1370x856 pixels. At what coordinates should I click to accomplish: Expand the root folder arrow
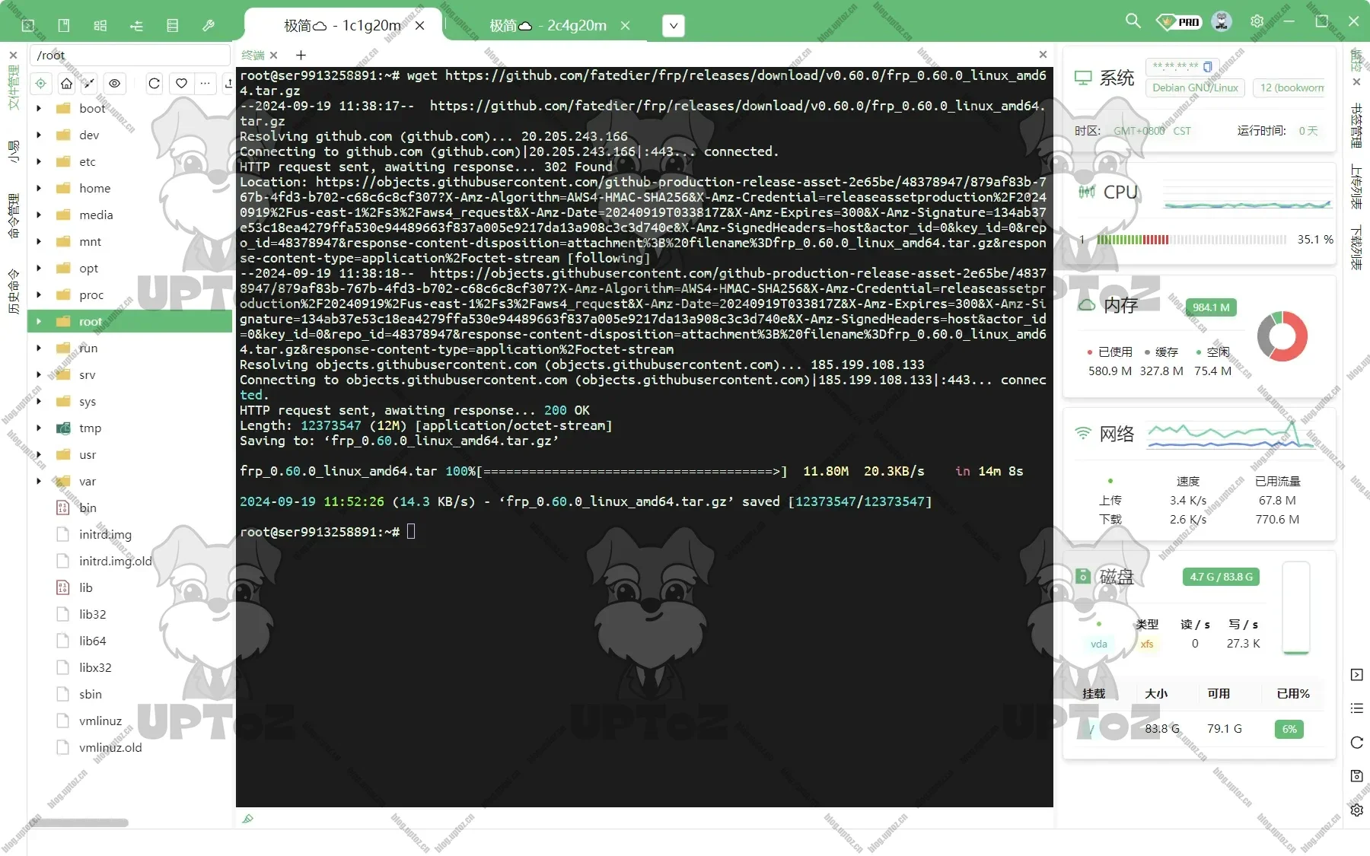point(39,321)
